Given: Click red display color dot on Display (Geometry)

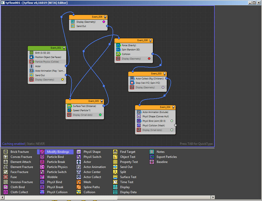Looking at the screenshot, I should (149, 59).
